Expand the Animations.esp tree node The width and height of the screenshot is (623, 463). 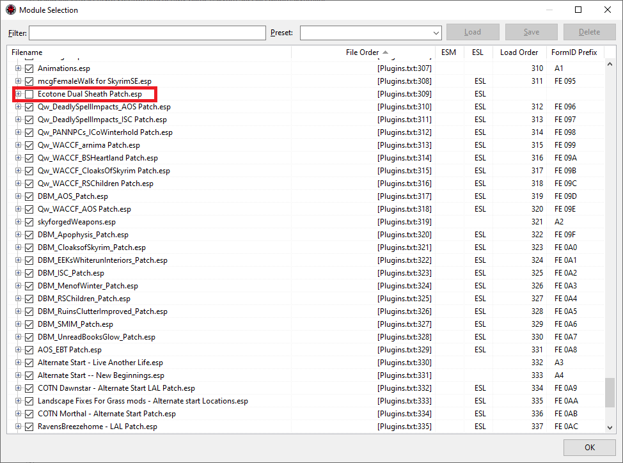click(18, 68)
